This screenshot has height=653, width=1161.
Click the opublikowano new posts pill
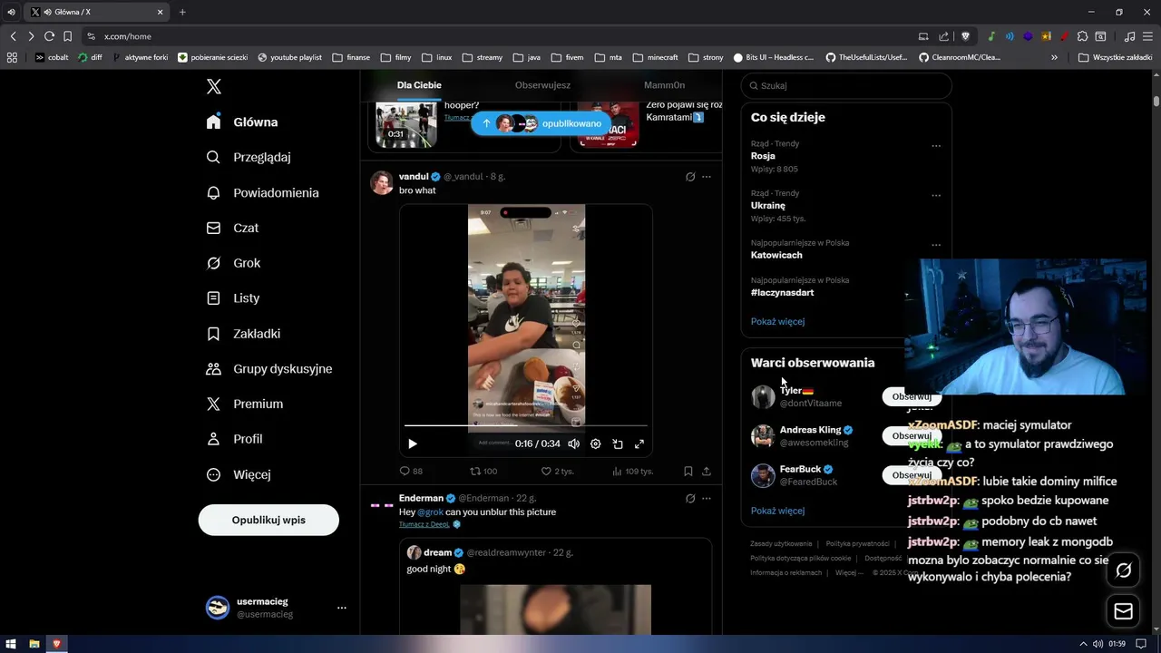click(541, 123)
